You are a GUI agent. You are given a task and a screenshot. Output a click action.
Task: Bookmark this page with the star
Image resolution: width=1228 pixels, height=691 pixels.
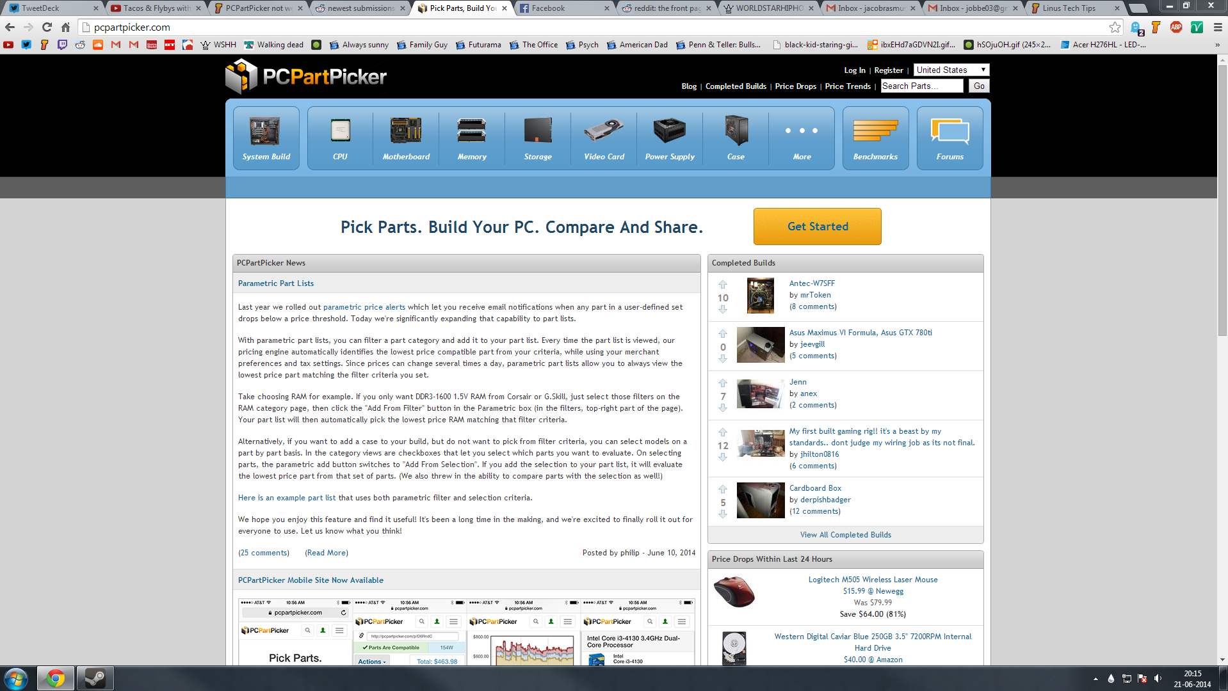coord(1115,28)
